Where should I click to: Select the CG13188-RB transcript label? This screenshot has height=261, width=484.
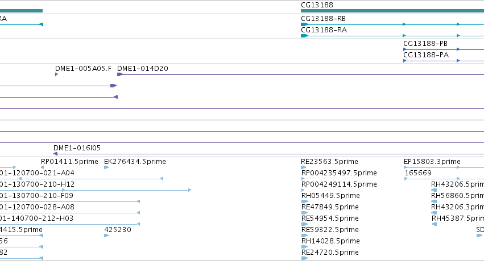point(323,19)
